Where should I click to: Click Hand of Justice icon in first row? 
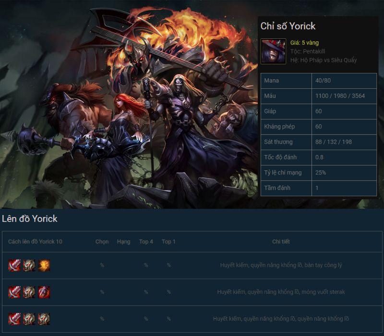pos(44,265)
